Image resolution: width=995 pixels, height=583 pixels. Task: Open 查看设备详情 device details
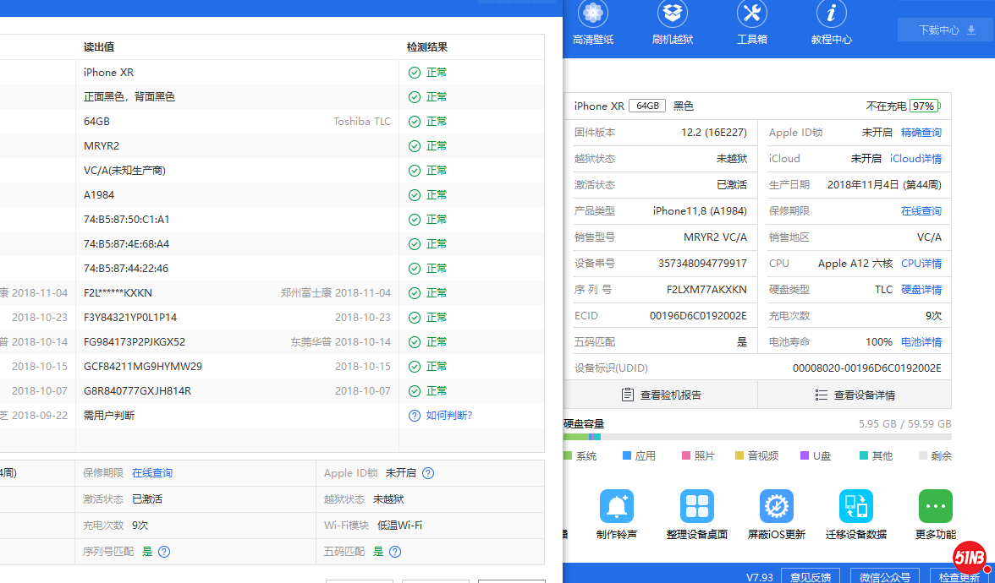(x=855, y=395)
